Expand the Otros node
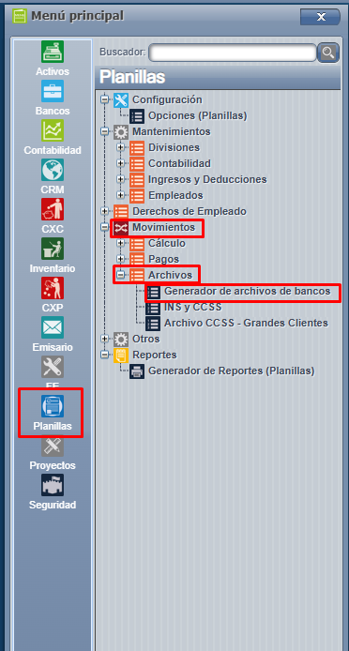 point(105,339)
